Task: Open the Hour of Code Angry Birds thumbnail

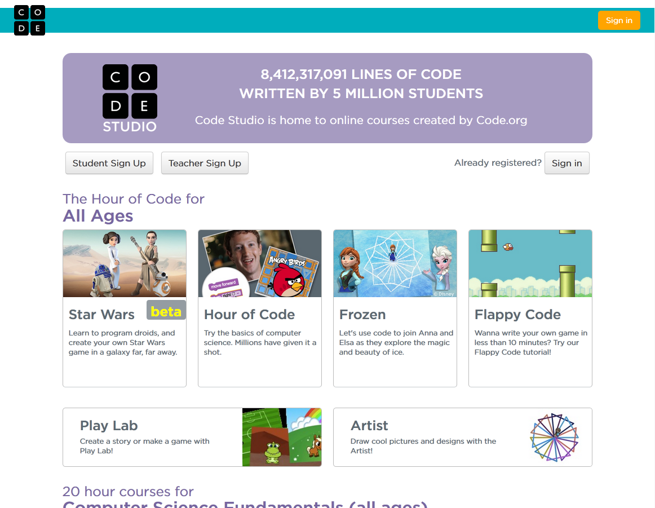Action: pos(260,264)
